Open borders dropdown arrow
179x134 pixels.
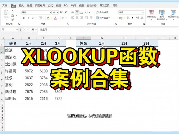click(44, 18)
